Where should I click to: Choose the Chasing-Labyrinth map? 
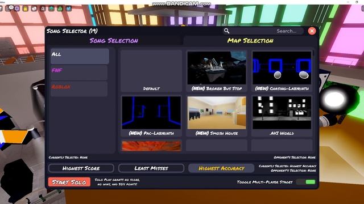282,71
